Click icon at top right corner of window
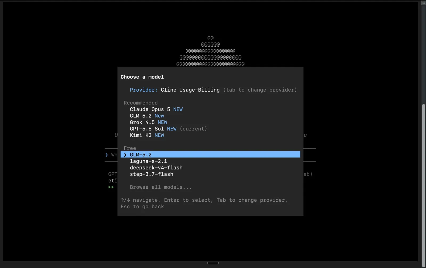Screen dimensions: 426x268 (x=424, y=3)
